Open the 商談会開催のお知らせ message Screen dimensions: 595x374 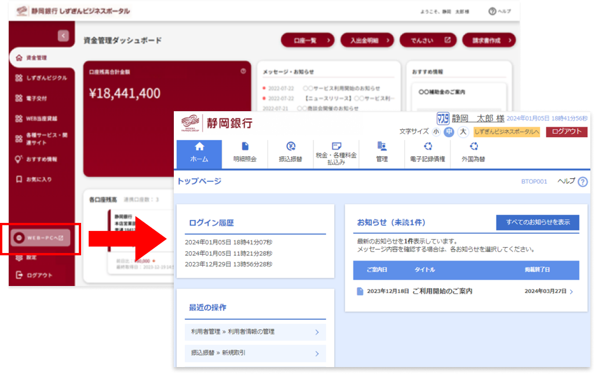[x=311, y=108]
